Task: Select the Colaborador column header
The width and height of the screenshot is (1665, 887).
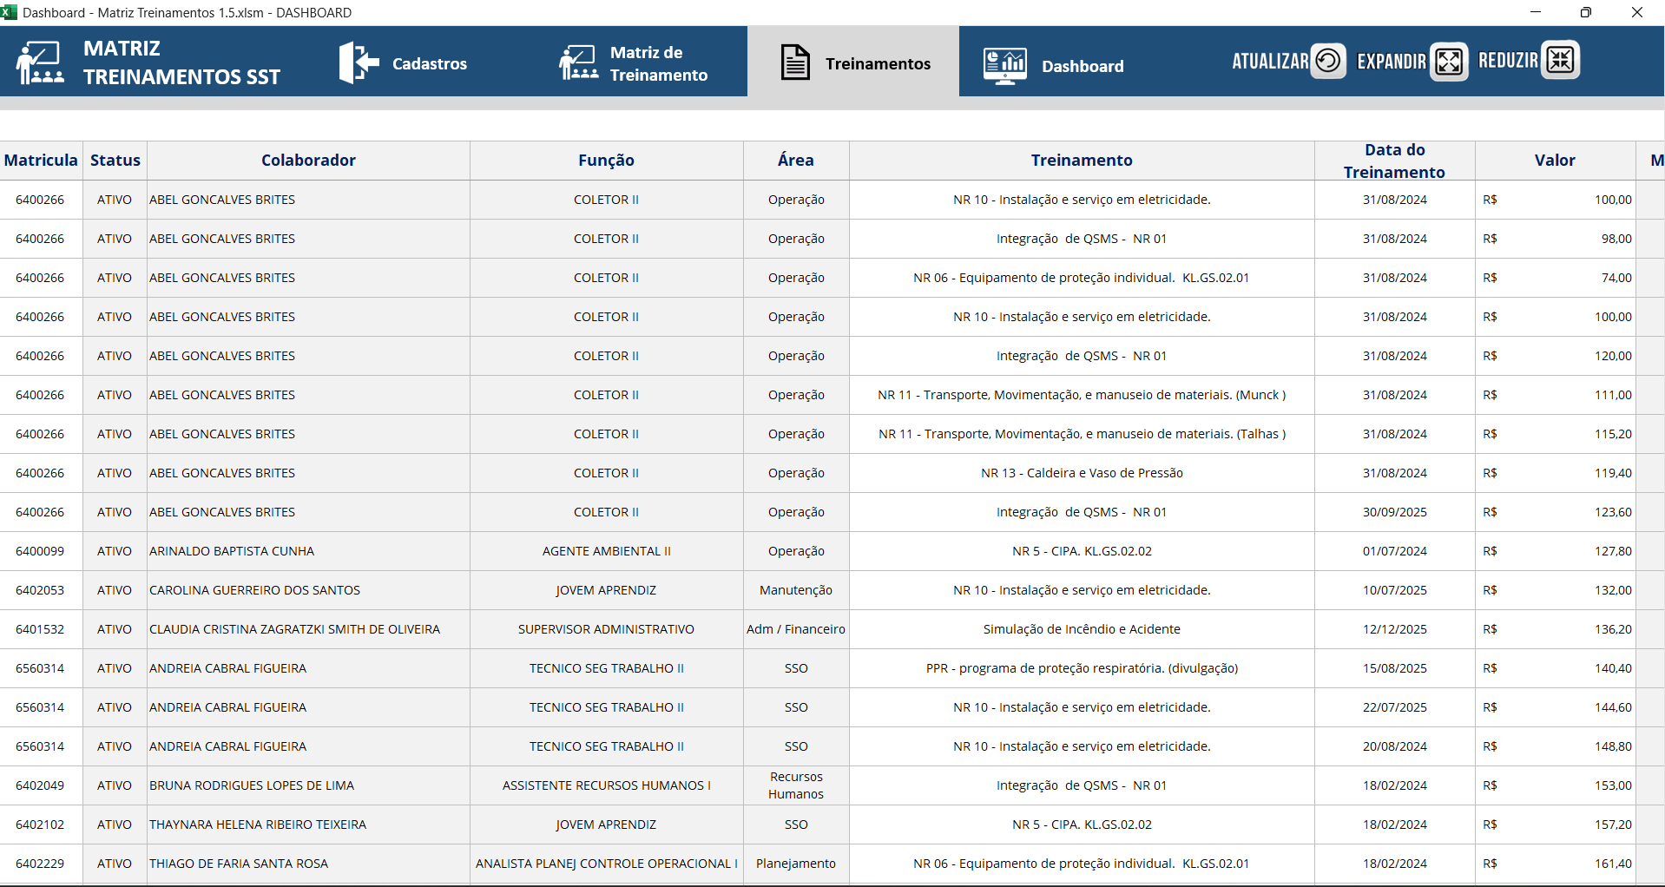Action: (x=308, y=161)
